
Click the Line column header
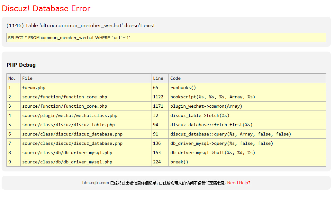160,78
